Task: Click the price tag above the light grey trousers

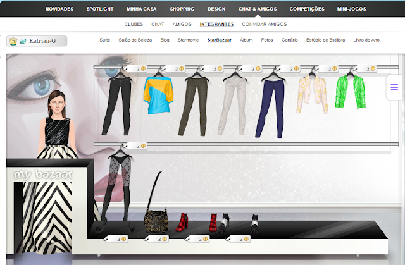Action: tap(250, 69)
